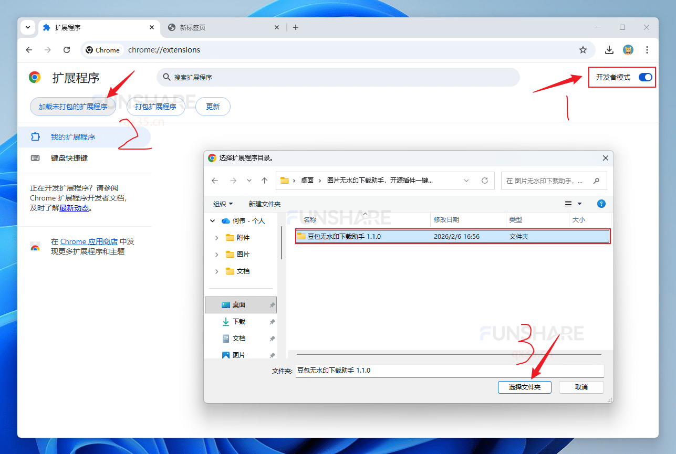
Task: Click the 选择文件夹 button
Action: pyautogui.click(x=524, y=387)
